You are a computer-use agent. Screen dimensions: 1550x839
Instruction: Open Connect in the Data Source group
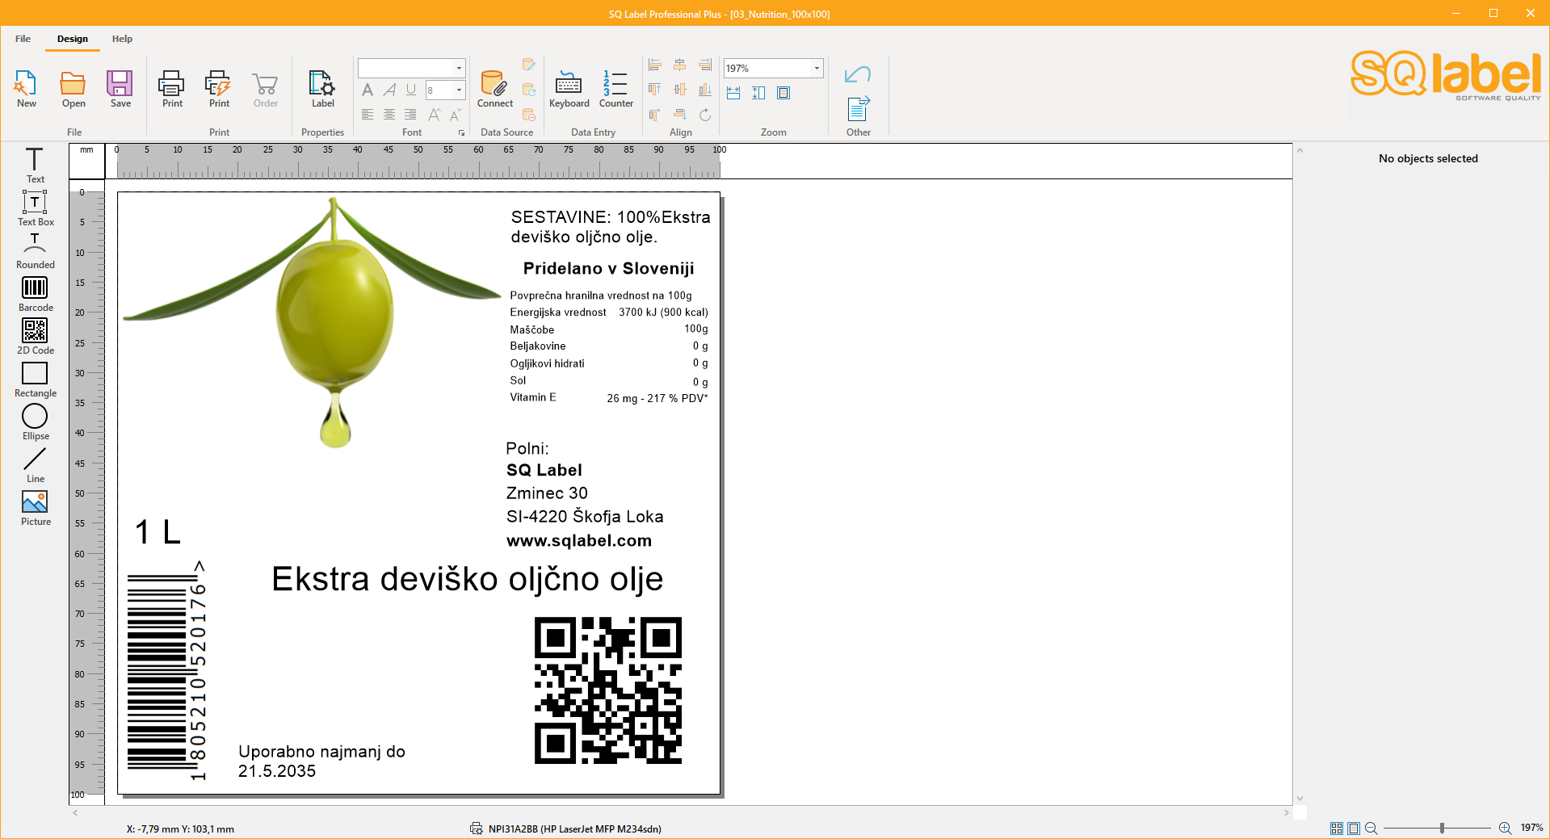(x=494, y=87)
